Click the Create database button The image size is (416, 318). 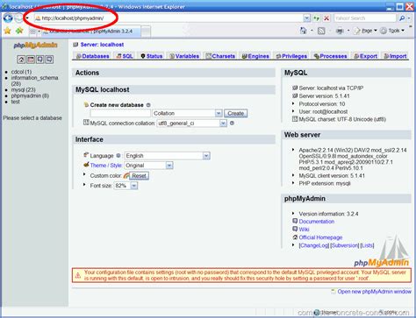point(235,113)
